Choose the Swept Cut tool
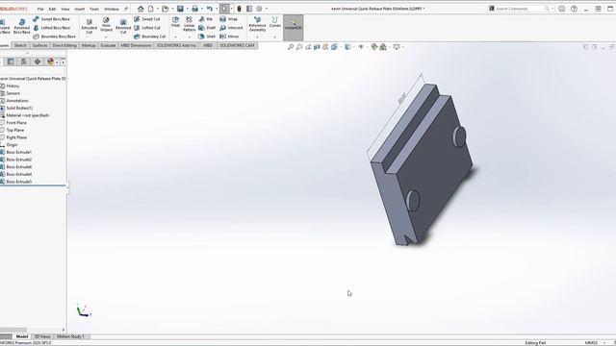This screenshot has width=616, height=346. [146, 19]
